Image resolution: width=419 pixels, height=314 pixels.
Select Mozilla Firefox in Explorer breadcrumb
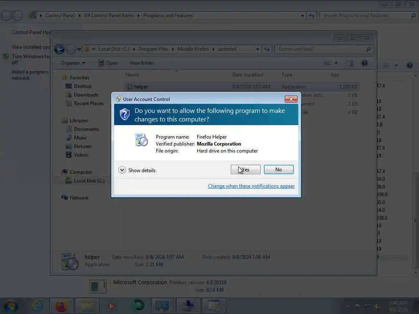(193, 49)
